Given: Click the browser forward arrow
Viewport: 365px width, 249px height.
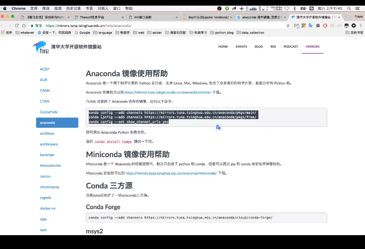Looking at the screenshot, I should coord(10,26).
